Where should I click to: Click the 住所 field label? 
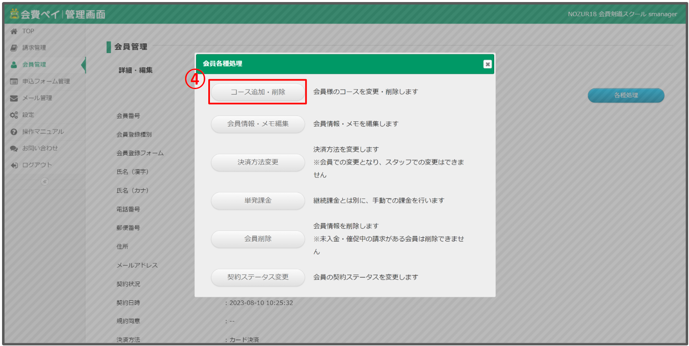[122, 247]
